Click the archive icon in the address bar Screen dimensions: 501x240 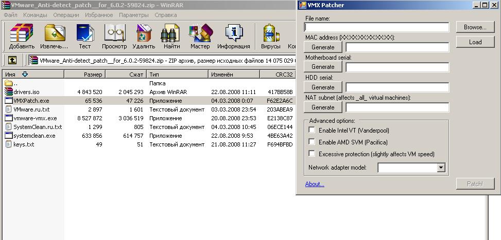click(33, 60)
